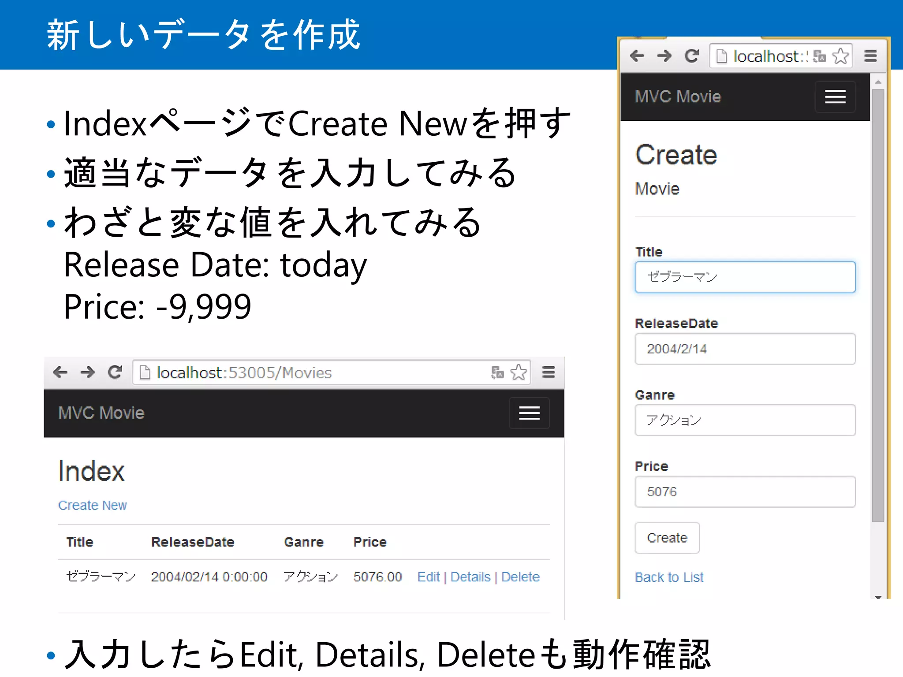Click back arrow in Create page browser
This screenshot has height=677, width=903.
click(637, 56)
